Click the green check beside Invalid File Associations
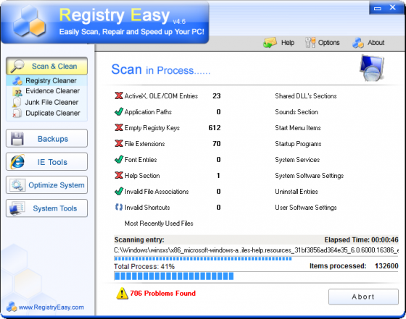This screenshot has width=406, height=319. pyautogui.click(x=119, y=191)
